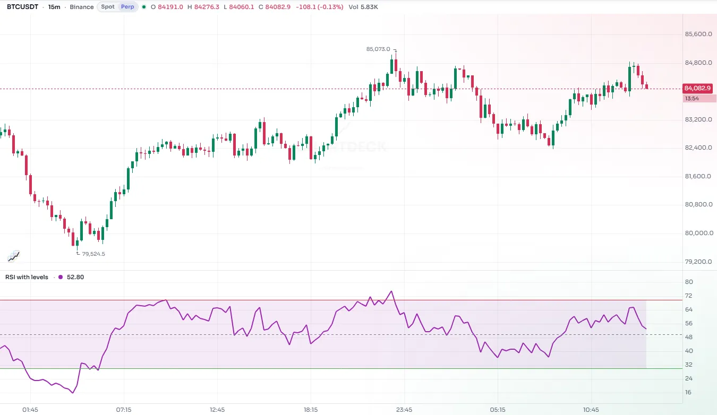This screenshot has width=717, height=415.
Task: Click the 23:45 time axis label
Action: (x=404, y=410)
